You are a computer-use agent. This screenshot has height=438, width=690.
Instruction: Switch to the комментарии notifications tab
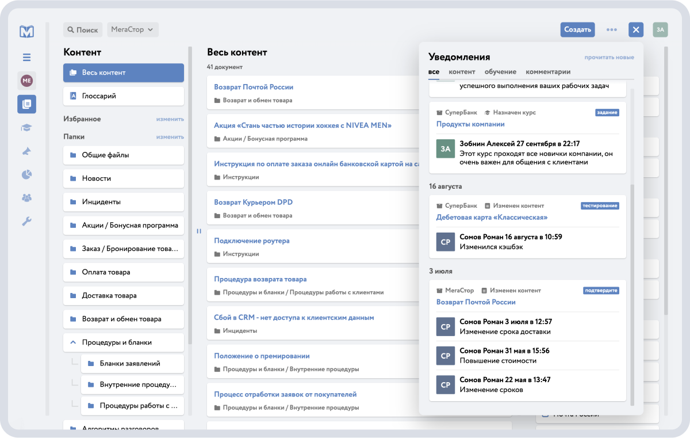point(548,72)
